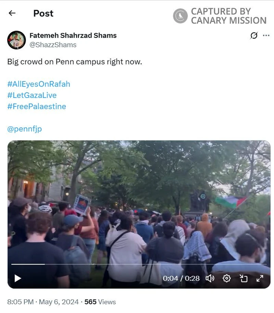Open the #LetGazaLive hashtag
This screenshot has width=274, height=313.
[32, 95]
